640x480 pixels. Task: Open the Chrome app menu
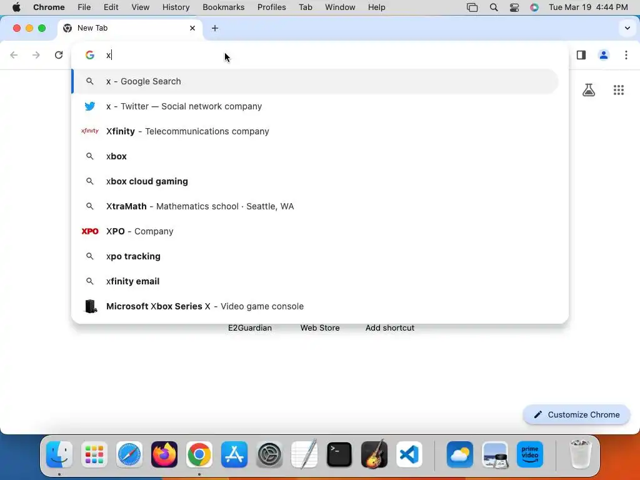(x=49, y=7)
